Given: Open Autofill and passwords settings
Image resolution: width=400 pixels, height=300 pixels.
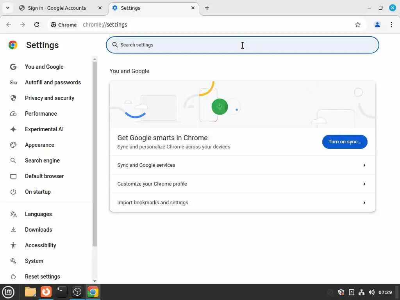Looking at the screenshot, I should [x=53, y=82].
